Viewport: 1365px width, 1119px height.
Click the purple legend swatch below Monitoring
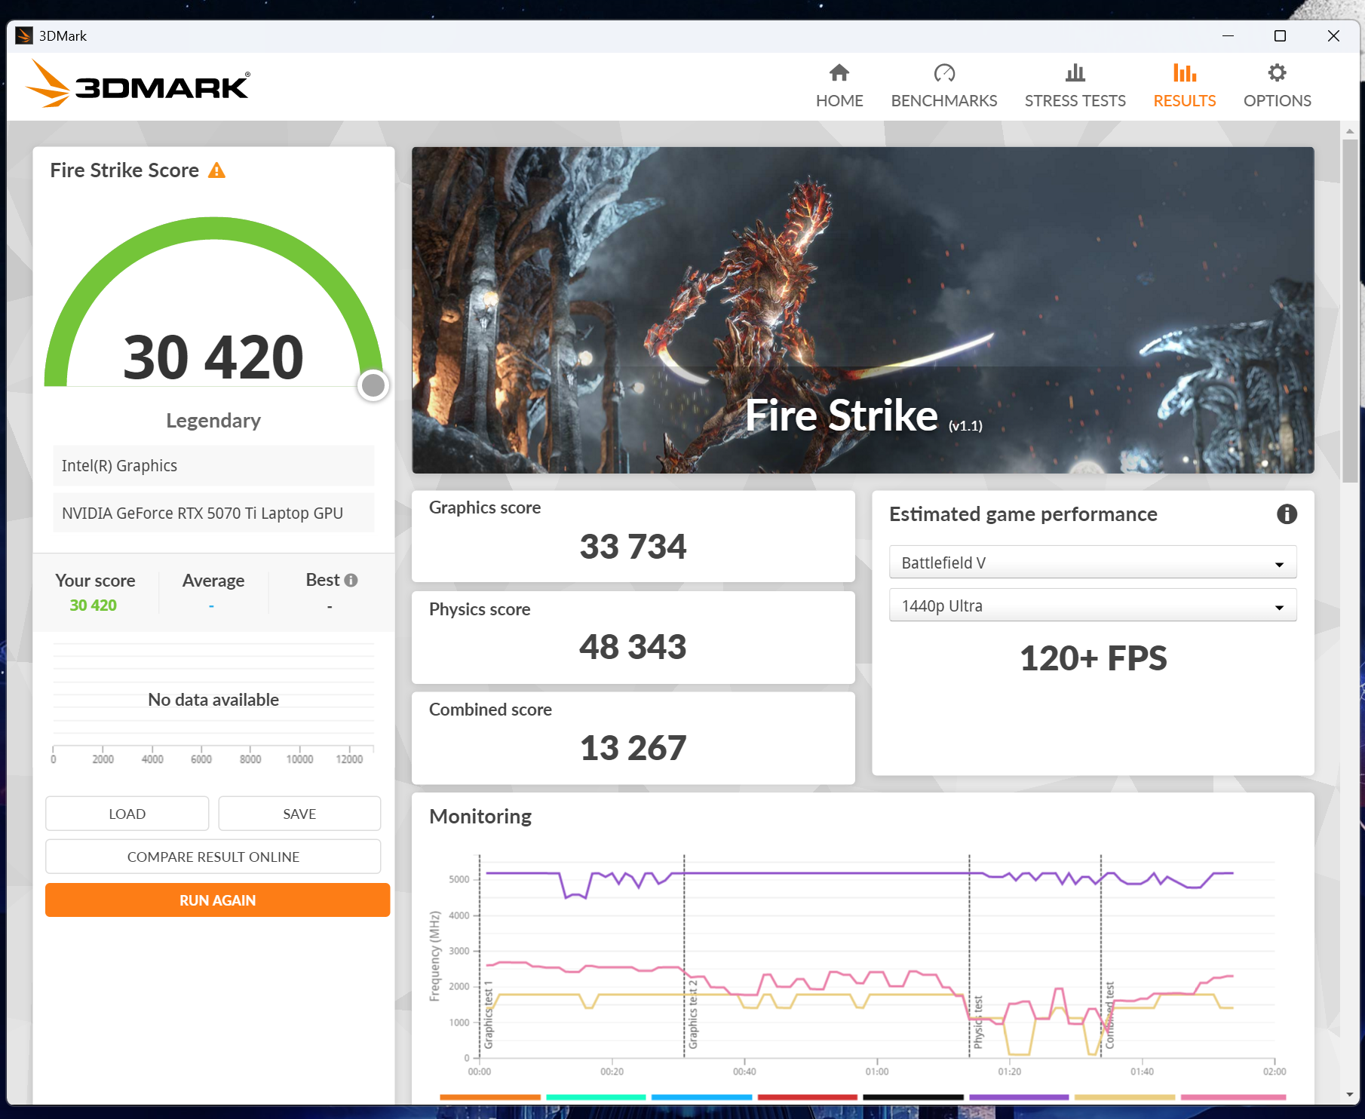(1019, 1097)
